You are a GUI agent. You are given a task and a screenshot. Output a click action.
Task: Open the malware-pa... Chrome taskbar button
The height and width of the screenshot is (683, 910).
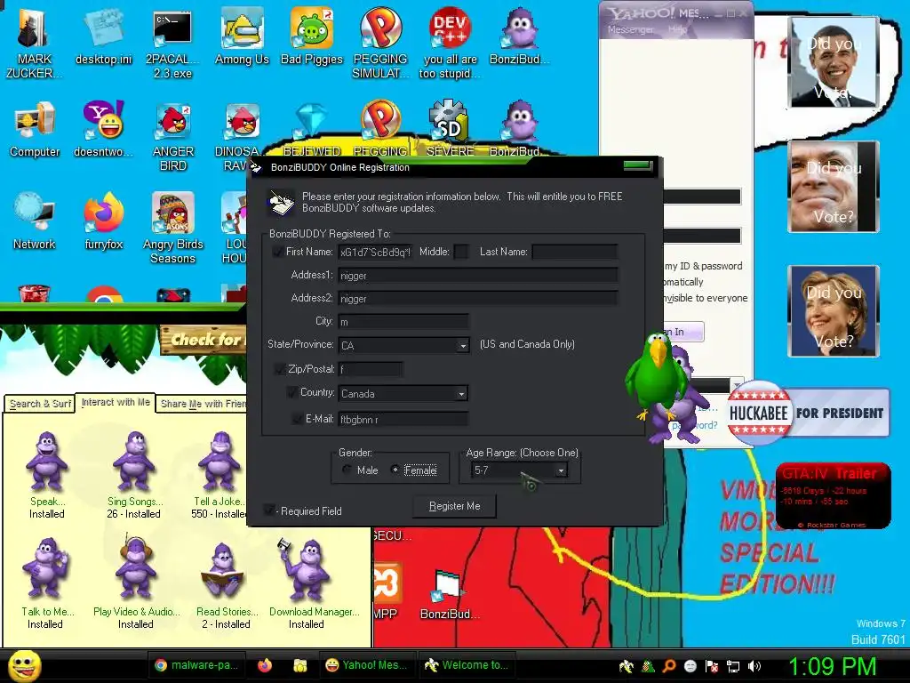[196, 665]
